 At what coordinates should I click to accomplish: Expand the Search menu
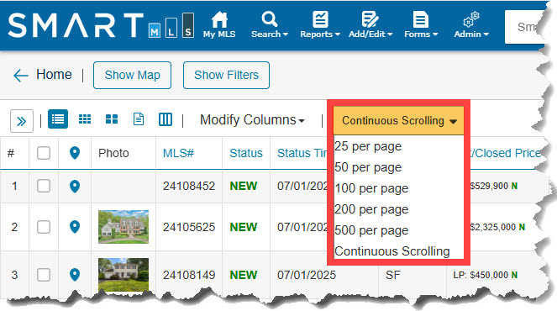[270, 24]
